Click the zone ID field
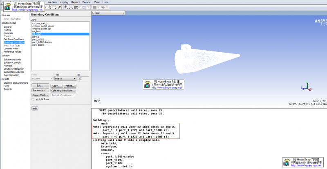 [x=83, y=78]
